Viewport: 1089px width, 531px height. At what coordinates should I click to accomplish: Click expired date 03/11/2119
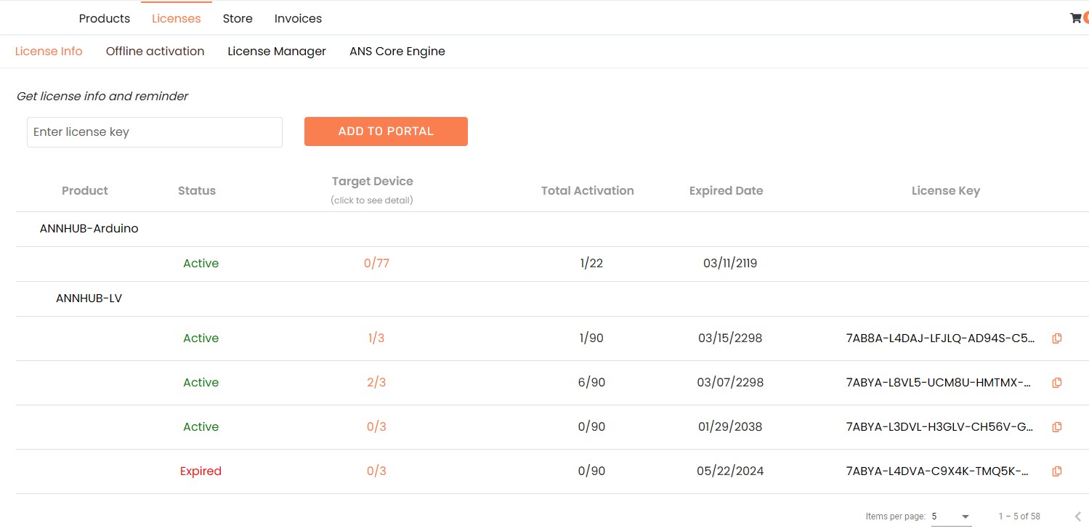(x=730, y=264)
